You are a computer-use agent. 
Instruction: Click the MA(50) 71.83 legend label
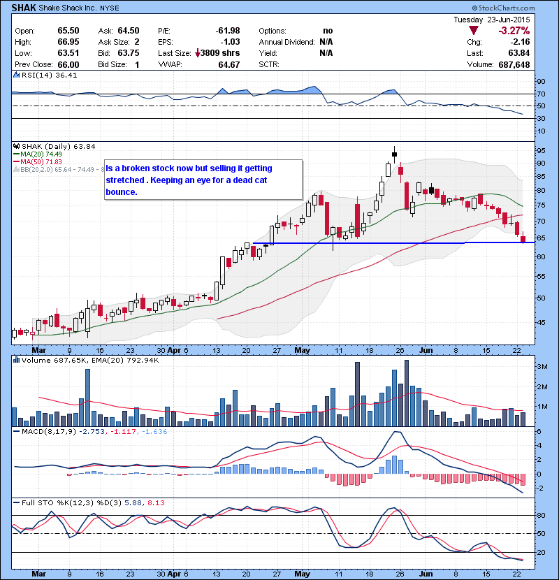[x=41, y=161]
